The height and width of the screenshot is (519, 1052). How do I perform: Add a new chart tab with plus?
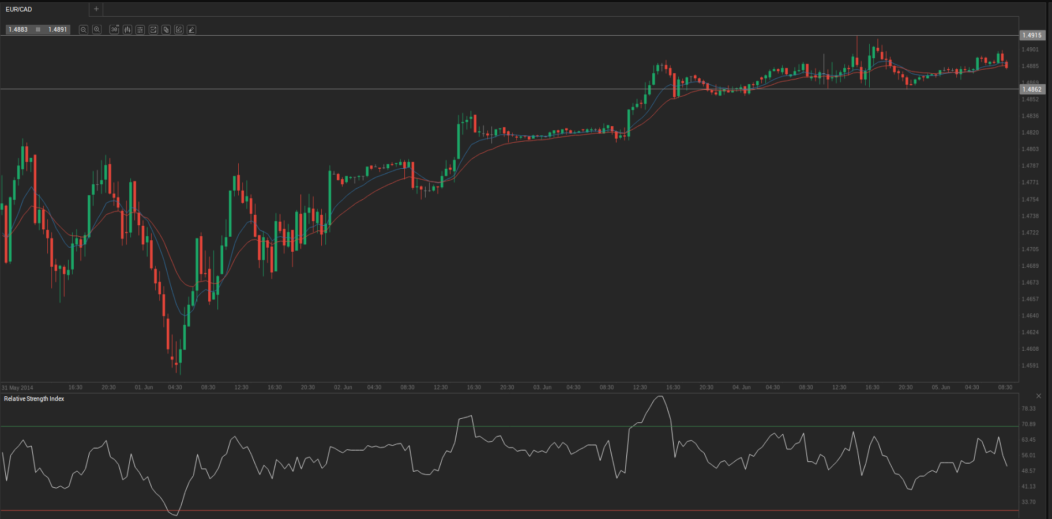click(x=96, y=9)
